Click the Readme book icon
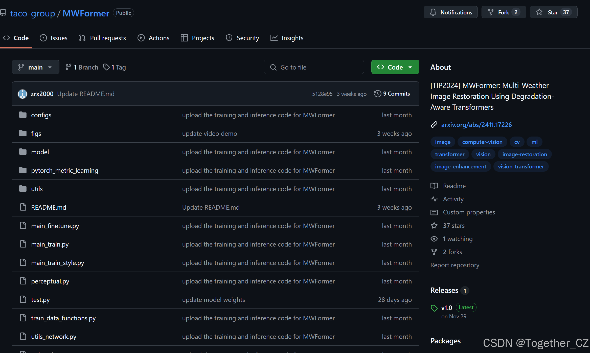The height and width of the screenshot is (353, 590). coord(434,186)
